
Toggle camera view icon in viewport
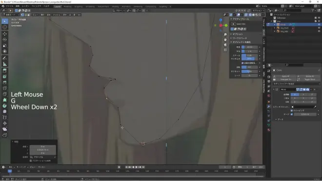tap(225, 44)
